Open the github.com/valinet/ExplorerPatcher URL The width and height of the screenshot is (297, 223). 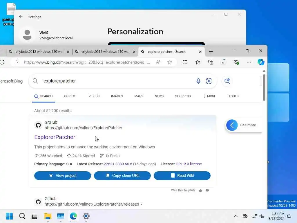click(83, 128)
